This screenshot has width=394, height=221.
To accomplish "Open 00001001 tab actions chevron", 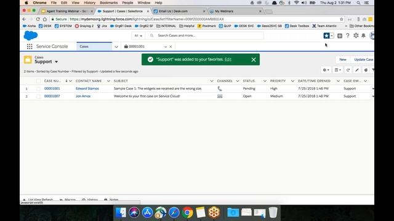I will click(x=166, y=47).
